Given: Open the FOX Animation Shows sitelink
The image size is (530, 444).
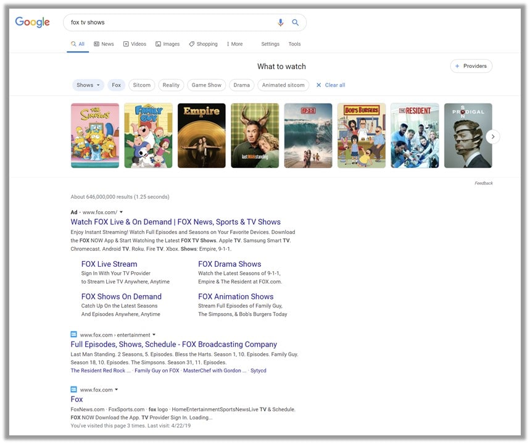Looking at the screenshot, I should pos(236,296).
